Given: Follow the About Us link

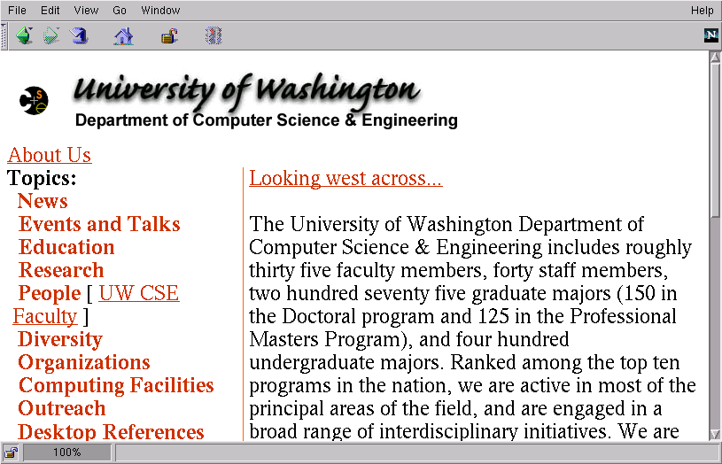Looking at the screenshot, I should pyautogui.click(x=50, y=155).
